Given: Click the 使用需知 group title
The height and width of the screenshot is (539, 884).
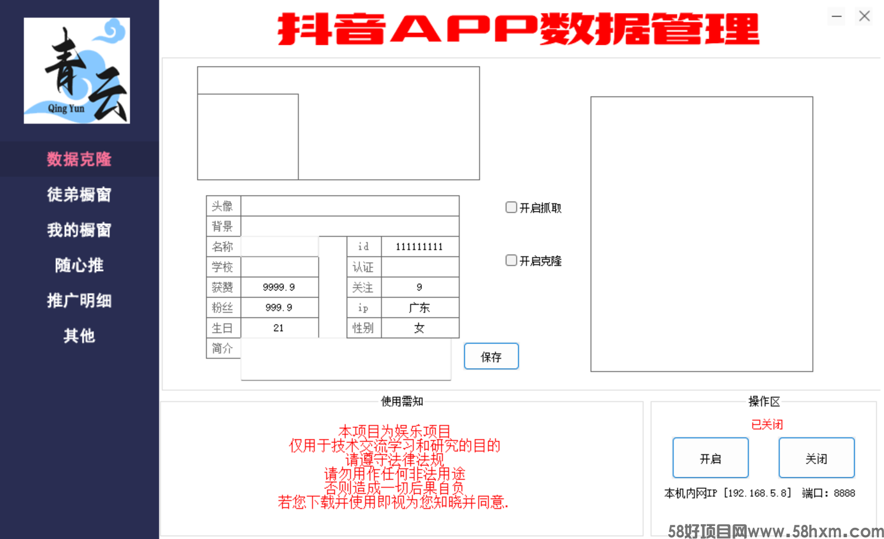Looking at the screenshot, I should [402, 401].
